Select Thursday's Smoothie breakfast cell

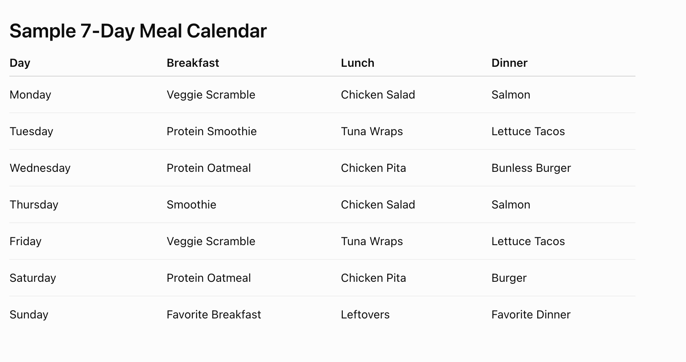[x=192, y=204]
